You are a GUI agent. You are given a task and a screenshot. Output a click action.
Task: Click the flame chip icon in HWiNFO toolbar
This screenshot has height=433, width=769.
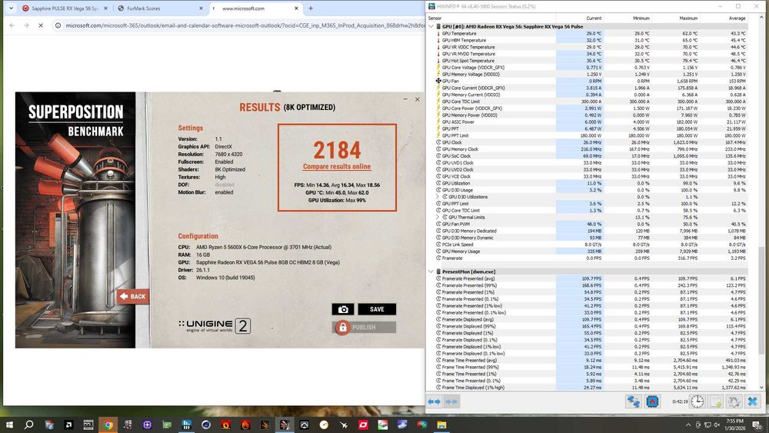(x=652, y=401)
